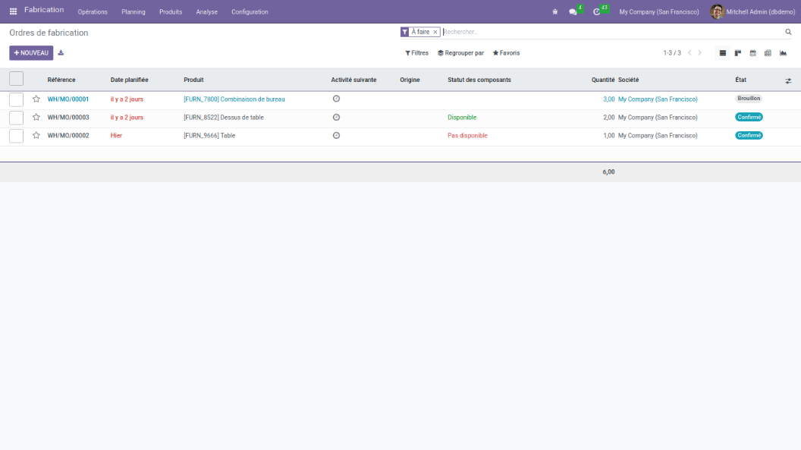The height and width of the screenshot is (450, 801).
Task: Open the debug bug icon menu
Action: [555, 11]
